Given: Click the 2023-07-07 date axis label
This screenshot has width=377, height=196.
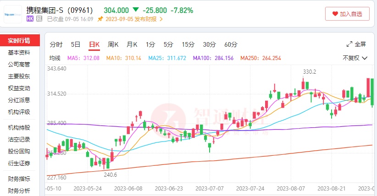Looking at the screenshot, I should tap(210, 189).
